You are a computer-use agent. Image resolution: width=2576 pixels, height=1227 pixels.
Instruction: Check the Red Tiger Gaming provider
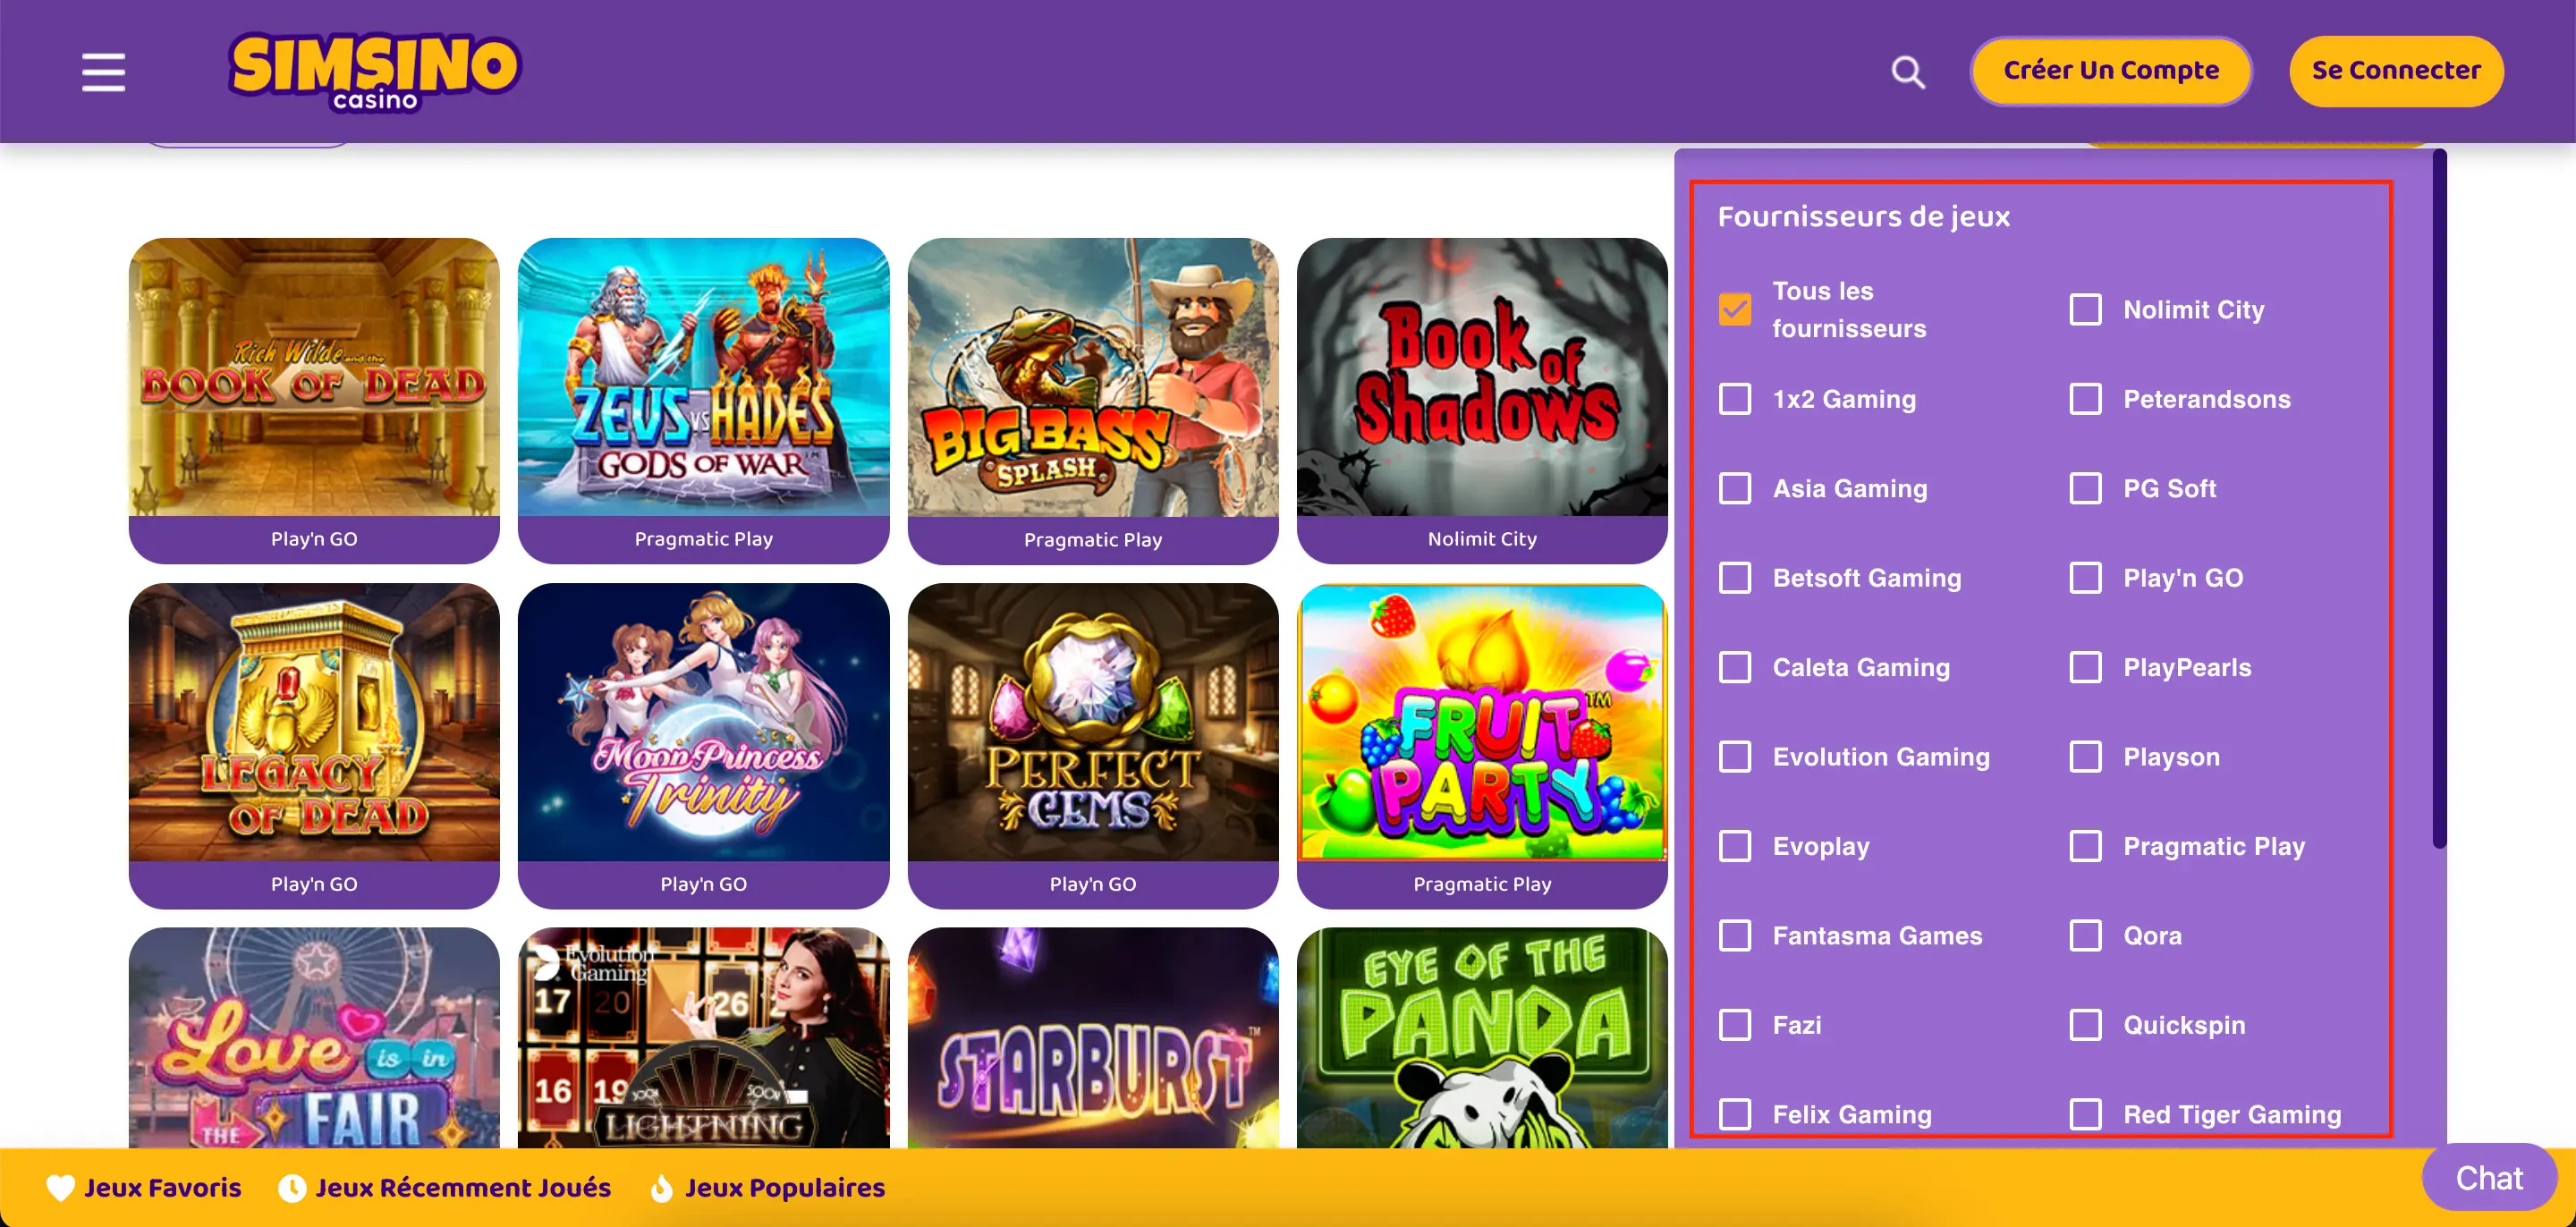coord(2085,1114)
